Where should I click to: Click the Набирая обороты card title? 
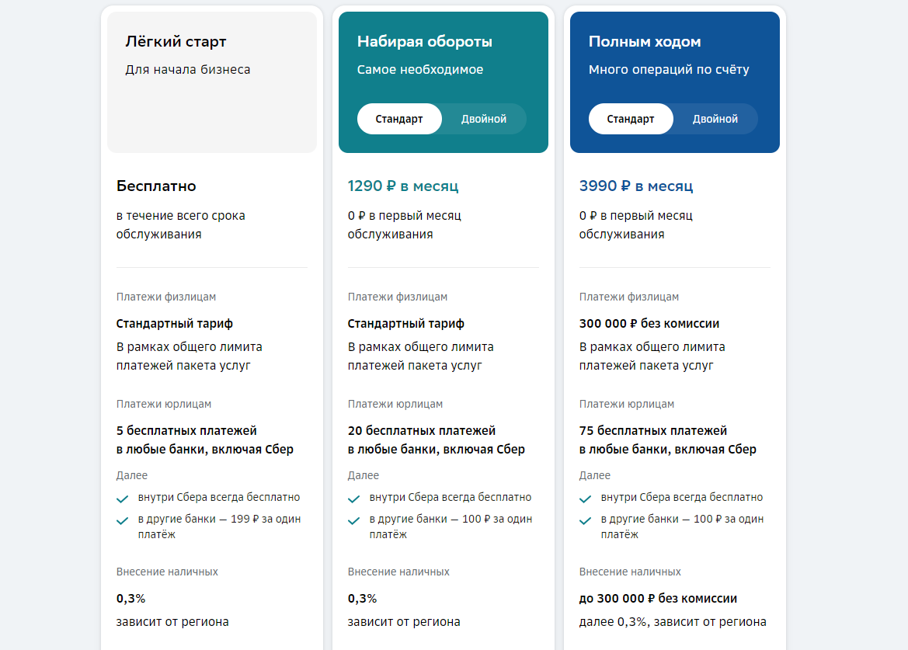pyautogui.click(x=424, y=42)
